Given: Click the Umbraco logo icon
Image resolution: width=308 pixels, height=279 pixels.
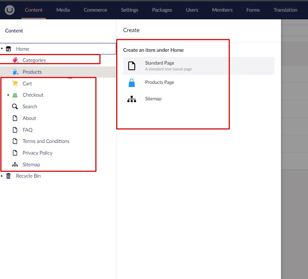Looking at the screenshot, I should coord(9,10).
